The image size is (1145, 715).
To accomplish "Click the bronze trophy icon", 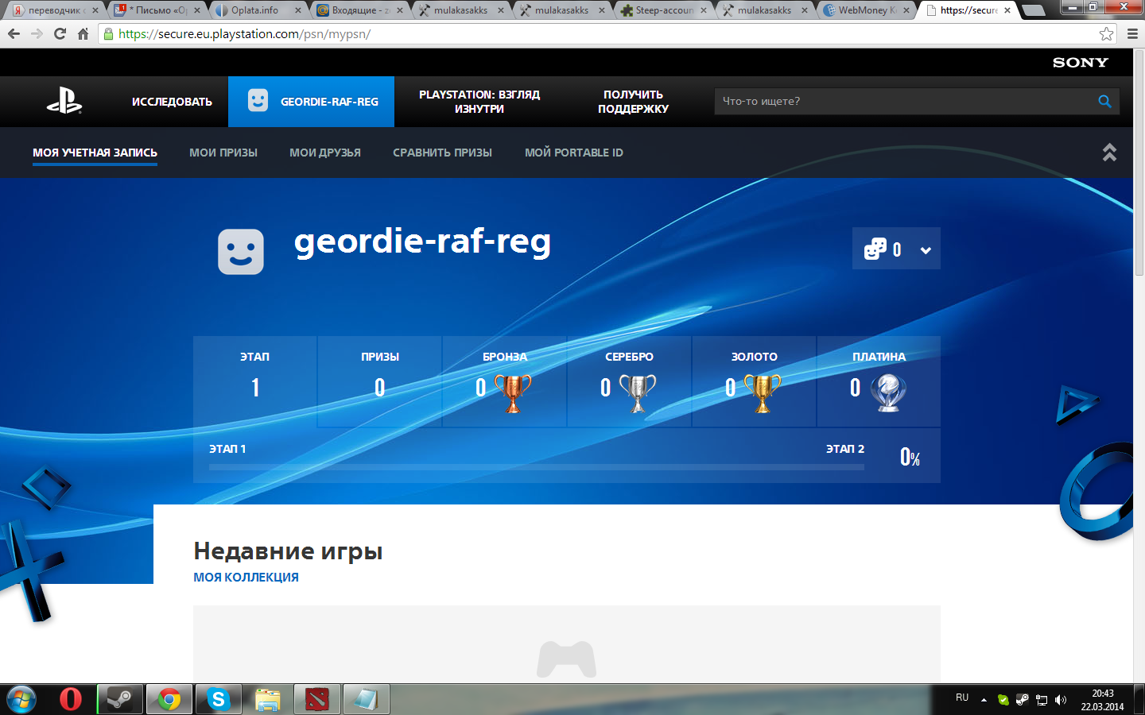I will 513,392.
